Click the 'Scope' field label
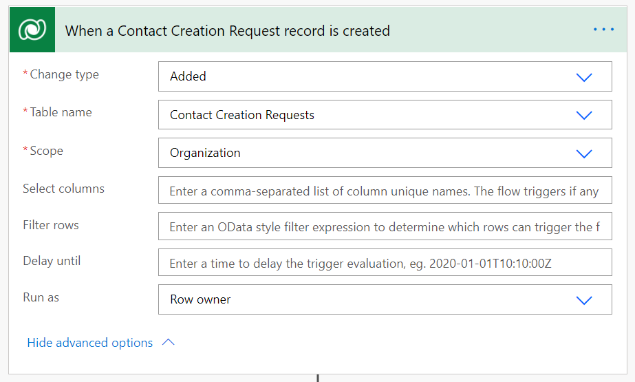 (x=46, y=151)
